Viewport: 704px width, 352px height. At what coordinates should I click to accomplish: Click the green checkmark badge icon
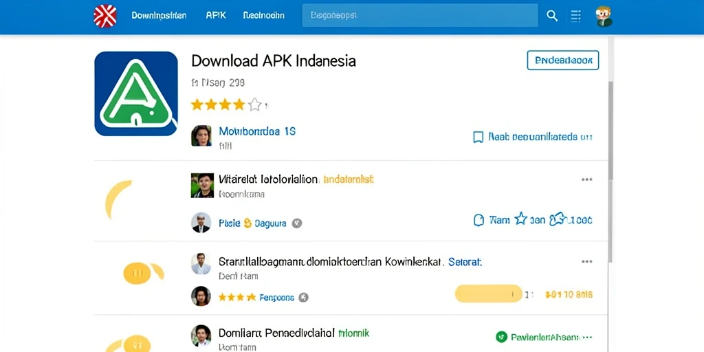pos(501,337)
